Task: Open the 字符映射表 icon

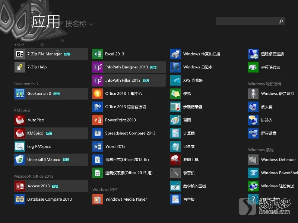Action: (x=253, y=67)
